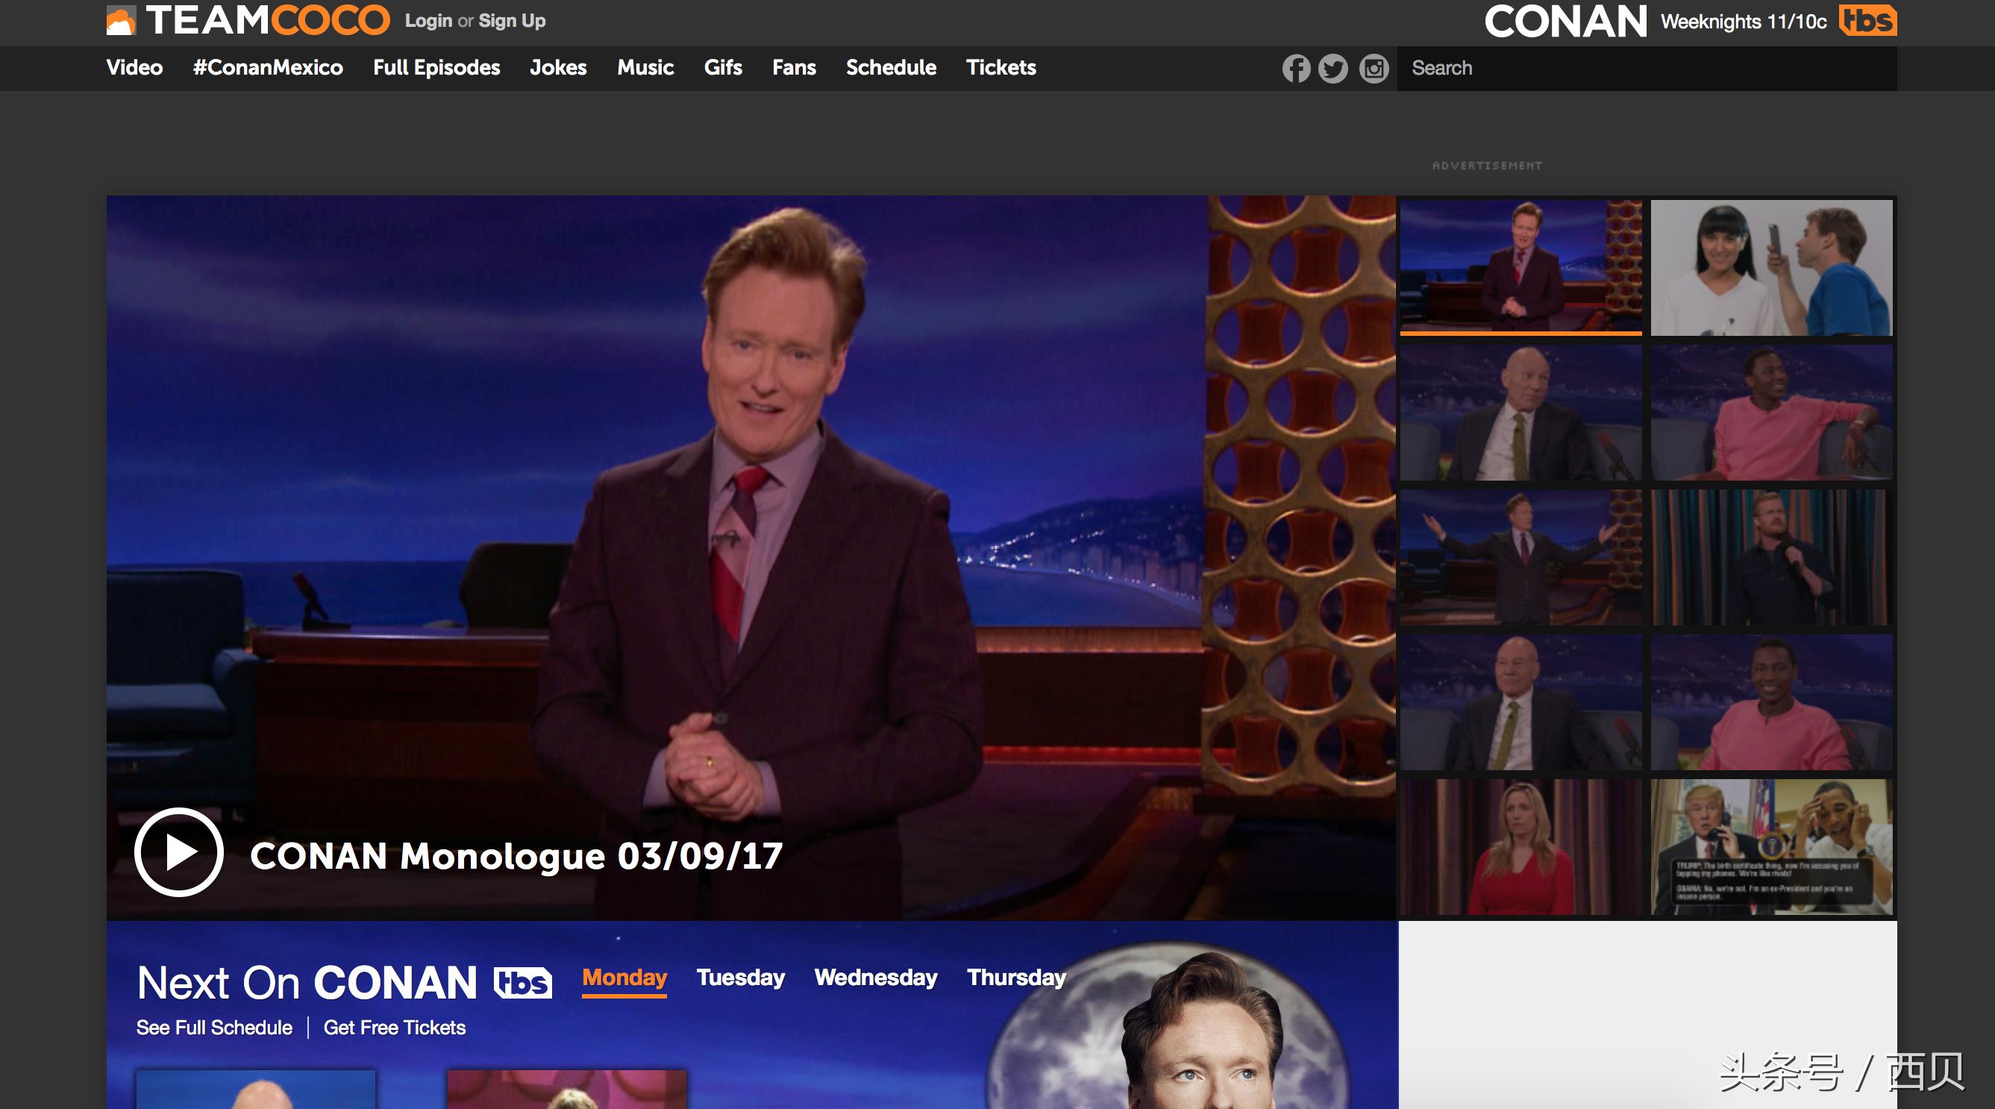Viewport: 1995px width, 1109px height.
Task: Open the second-row thumbnail of bald man in suit
Action: tap(1521, 413)
